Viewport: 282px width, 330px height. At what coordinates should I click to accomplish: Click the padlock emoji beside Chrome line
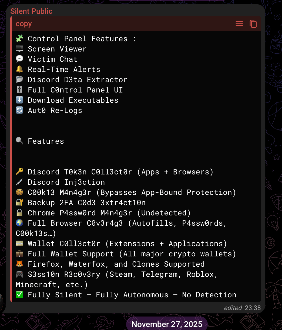[19, 213]
